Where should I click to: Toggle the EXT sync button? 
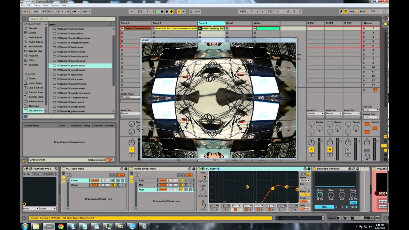pyautogui.click(x=26, y=11)
